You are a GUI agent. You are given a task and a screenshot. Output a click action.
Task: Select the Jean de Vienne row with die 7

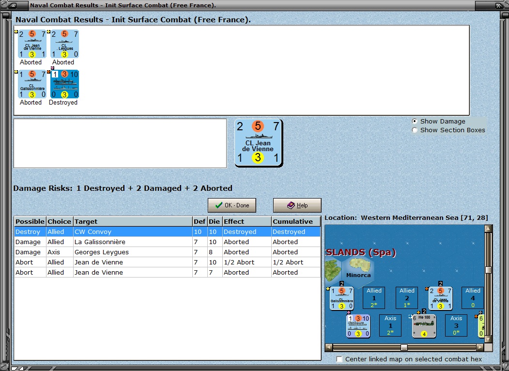(x=167, y=272)
